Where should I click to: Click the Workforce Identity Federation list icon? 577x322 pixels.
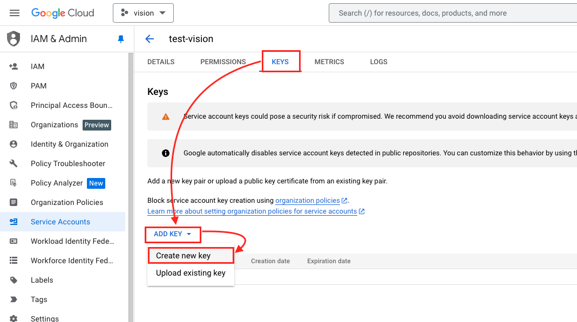click(13, 261)
